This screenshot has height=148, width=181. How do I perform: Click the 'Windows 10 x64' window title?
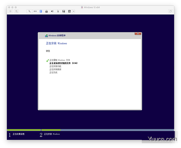[92, 7]
